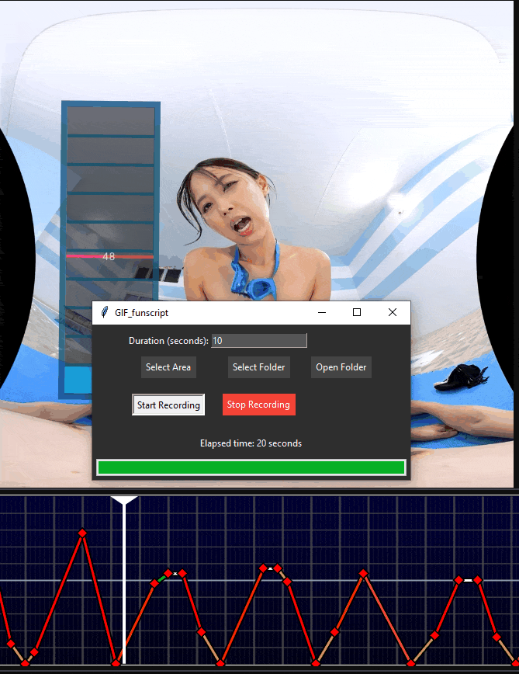Click the top segment of the vertical gauge
Viewport: 519px width, 674px height.
click(x=111, y=121)
